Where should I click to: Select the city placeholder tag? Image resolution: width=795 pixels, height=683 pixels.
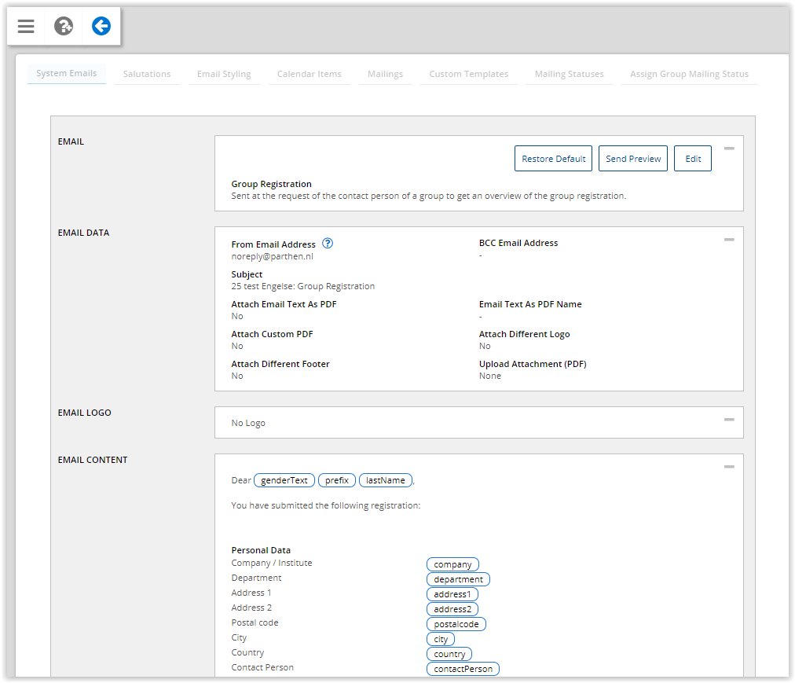click(x=441, y=639)
